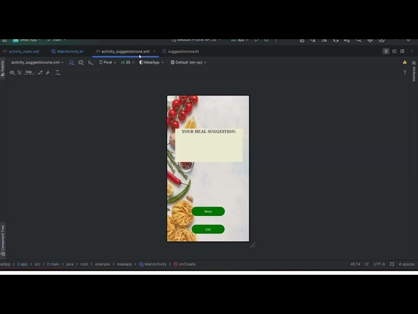
Task: Open the design surface selector icon
Action: tap(71, 63)
